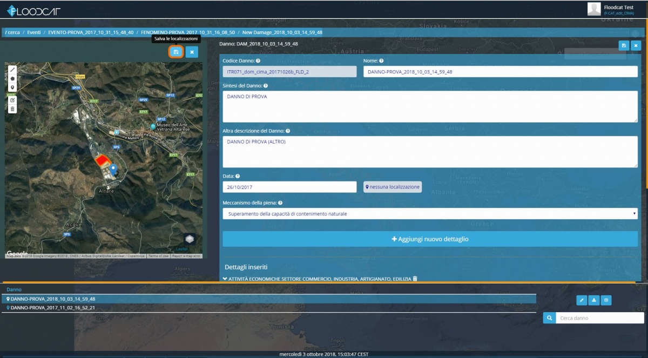Show help for the Data field
Screen dimensions: 648x358
(x=238, y=176)
